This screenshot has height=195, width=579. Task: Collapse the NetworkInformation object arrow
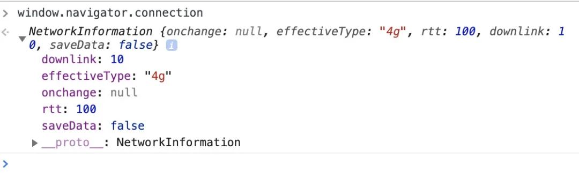22,39
